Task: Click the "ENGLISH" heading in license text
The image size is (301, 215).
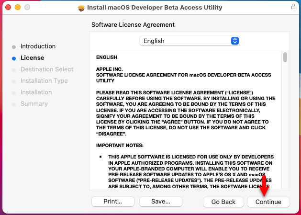Action: [x=107, y=57]
